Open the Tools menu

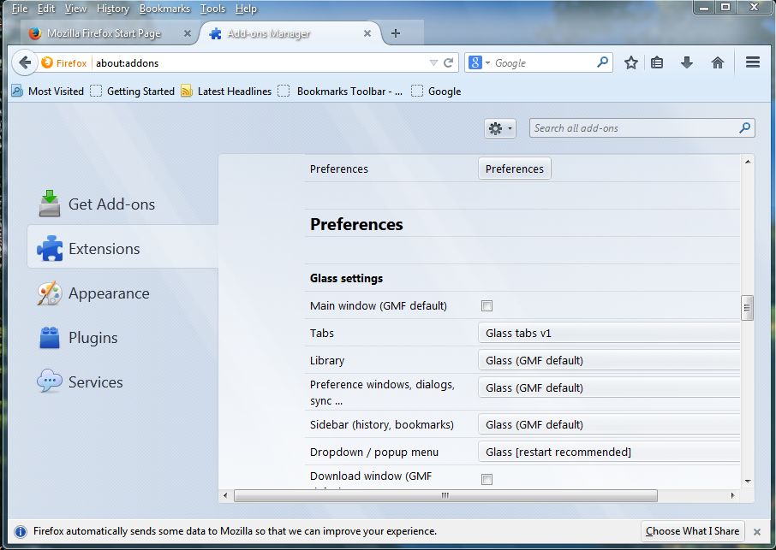[x=212, y=9]
